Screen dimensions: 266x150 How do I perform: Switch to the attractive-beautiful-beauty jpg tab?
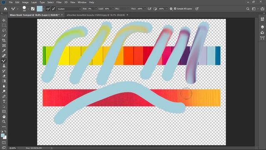[x=96, y=15]
